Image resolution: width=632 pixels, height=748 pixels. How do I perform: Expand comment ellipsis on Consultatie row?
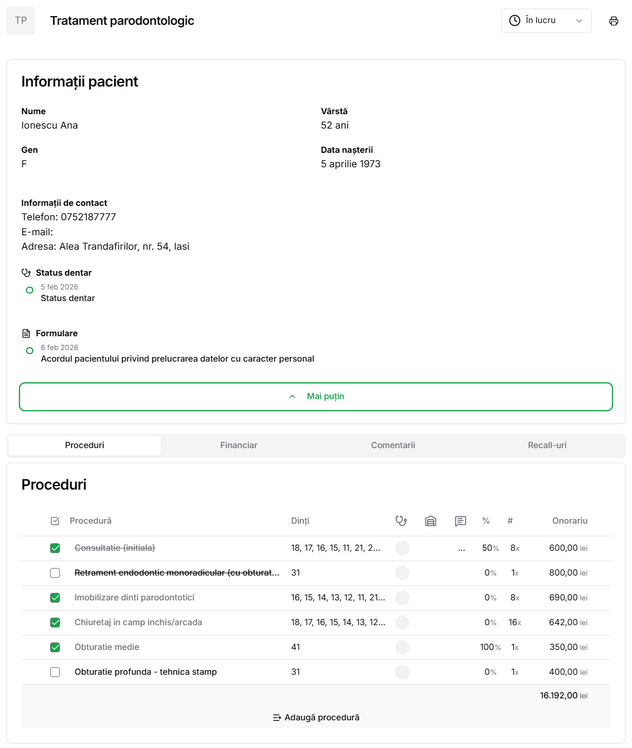click(x=461, y=548)
